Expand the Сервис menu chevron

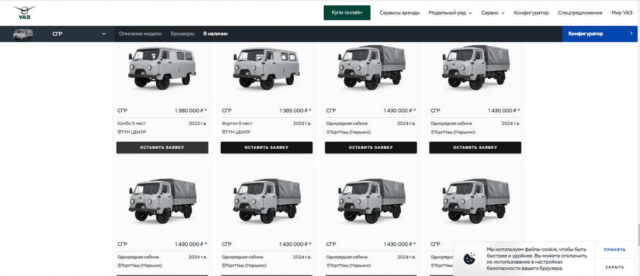[503, 13]
